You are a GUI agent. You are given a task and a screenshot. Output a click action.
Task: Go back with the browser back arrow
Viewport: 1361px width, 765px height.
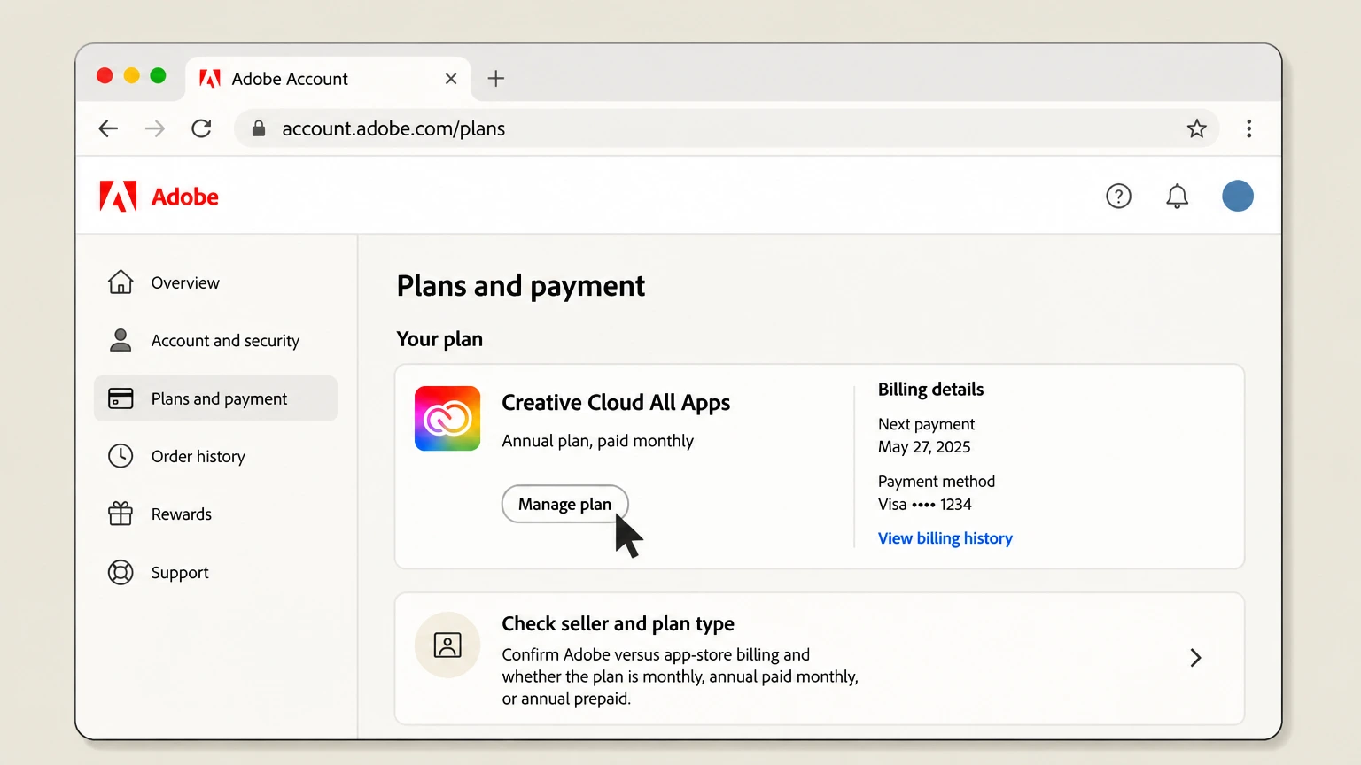(108, 128)
